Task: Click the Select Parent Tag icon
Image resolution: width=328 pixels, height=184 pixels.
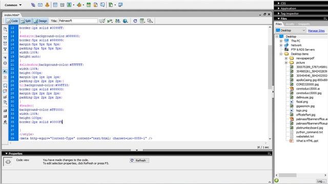Action: pyautogui.click(x=5, y=57)
